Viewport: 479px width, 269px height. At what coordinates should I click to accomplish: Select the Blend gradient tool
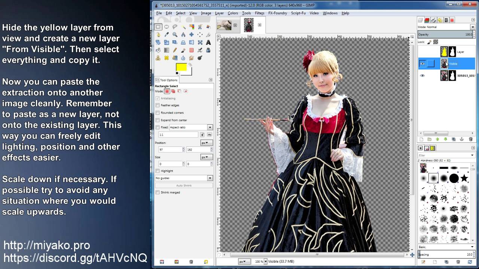pyautogui.click(x=167, y=50)
